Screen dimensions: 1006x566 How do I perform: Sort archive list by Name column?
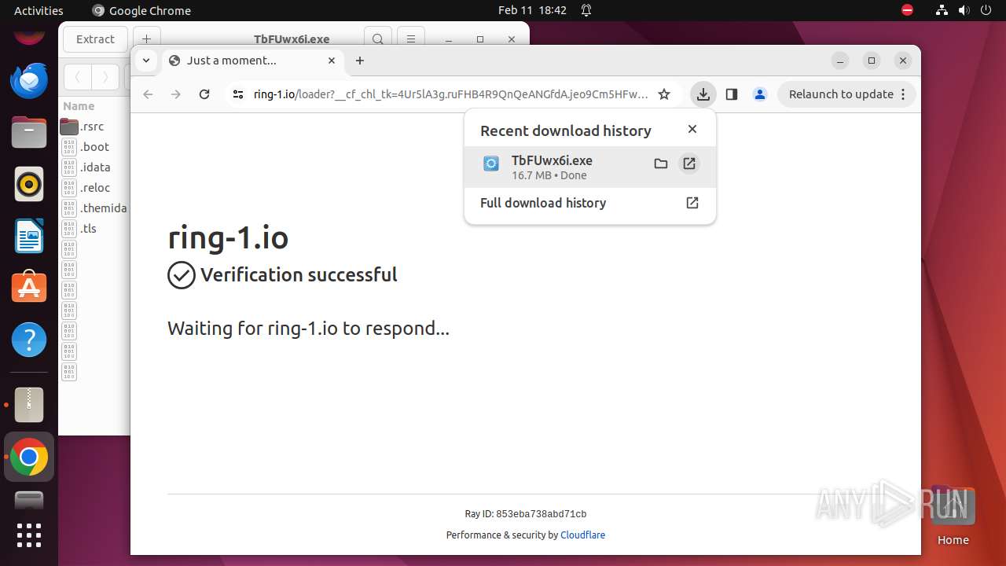click(79, 106)
